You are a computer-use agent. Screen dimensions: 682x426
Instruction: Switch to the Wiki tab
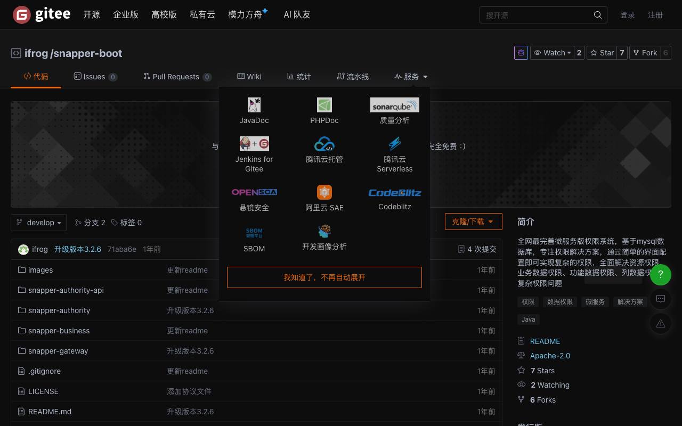point(249,77)
